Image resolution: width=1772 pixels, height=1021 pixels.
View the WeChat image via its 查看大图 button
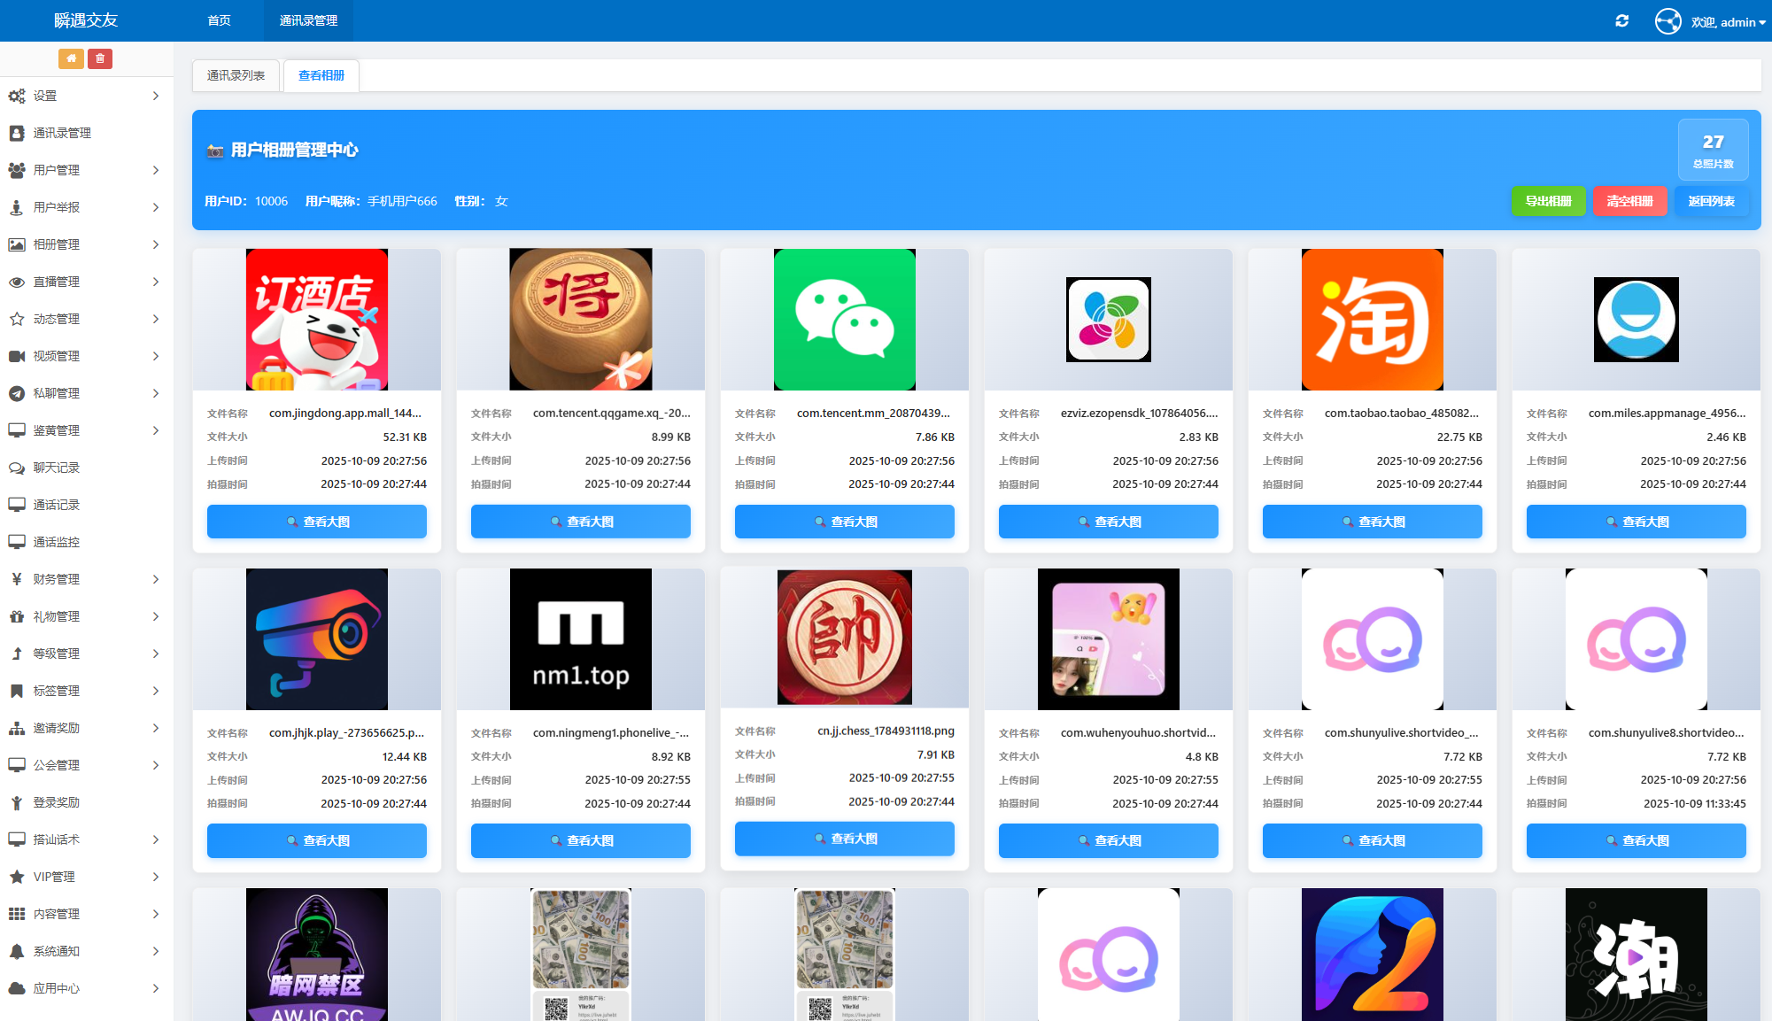pos(844,522)
